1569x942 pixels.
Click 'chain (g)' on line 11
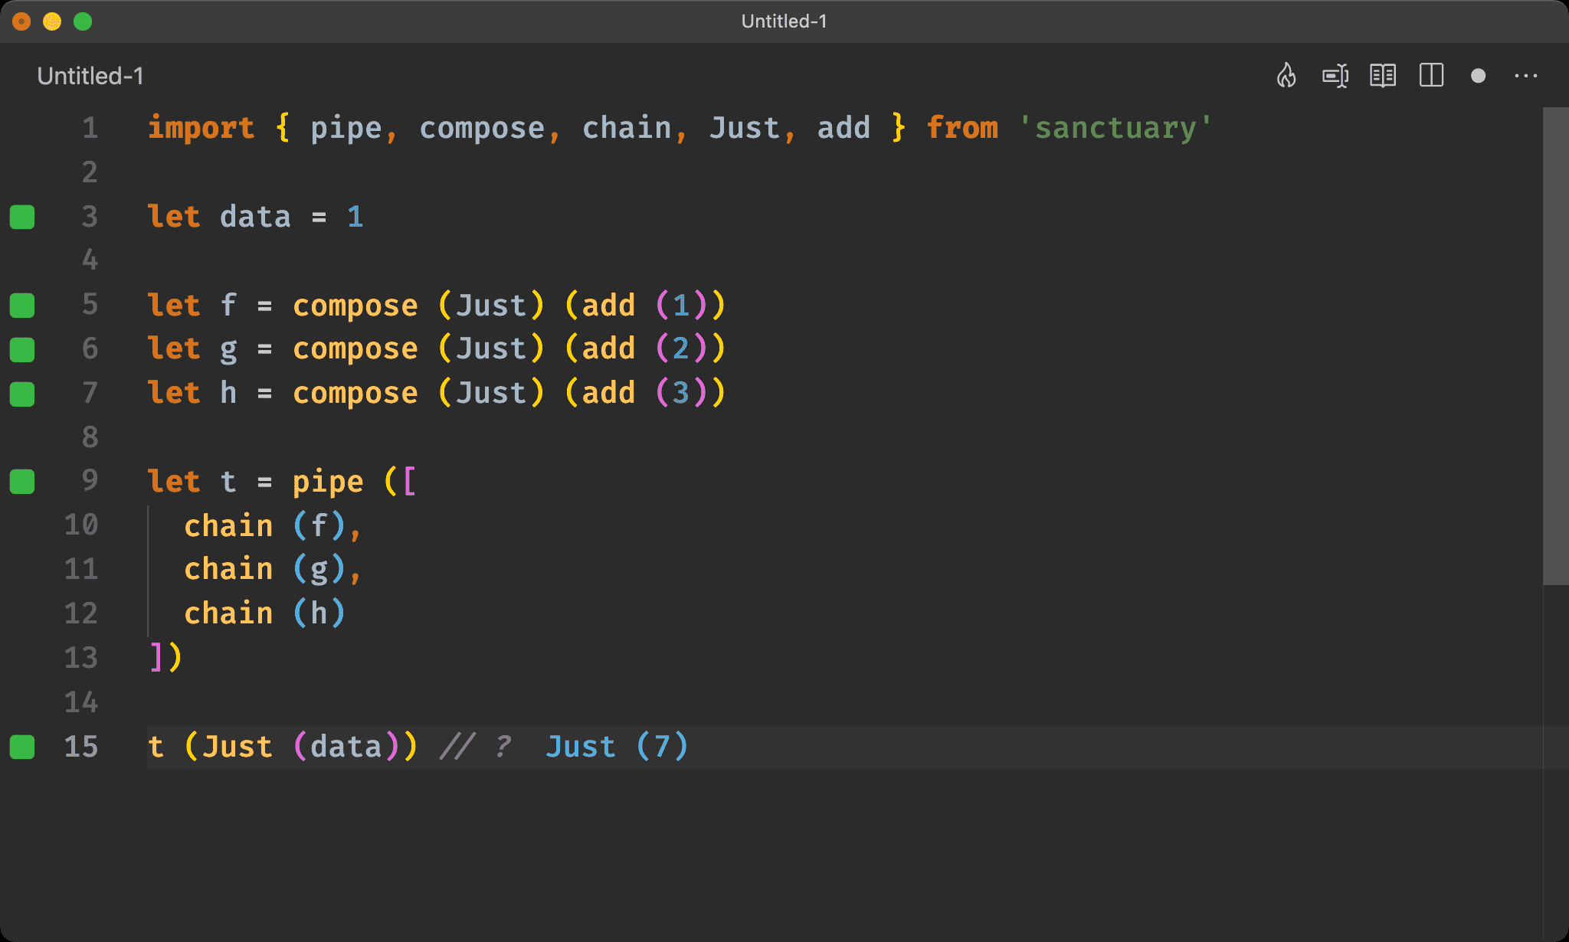click(x=265, y=569)
